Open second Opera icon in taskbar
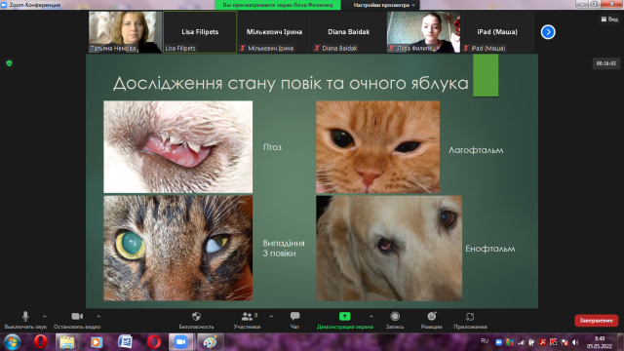Viewport: 624px width, 351px height. 154,342
